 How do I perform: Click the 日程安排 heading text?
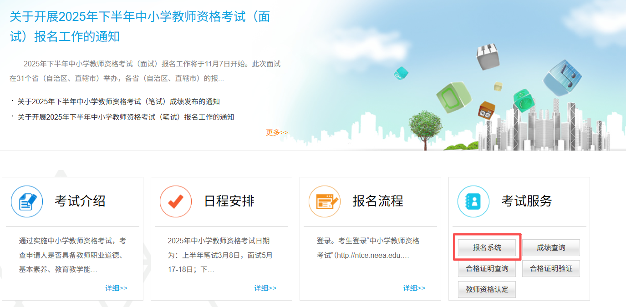point(229,201)
